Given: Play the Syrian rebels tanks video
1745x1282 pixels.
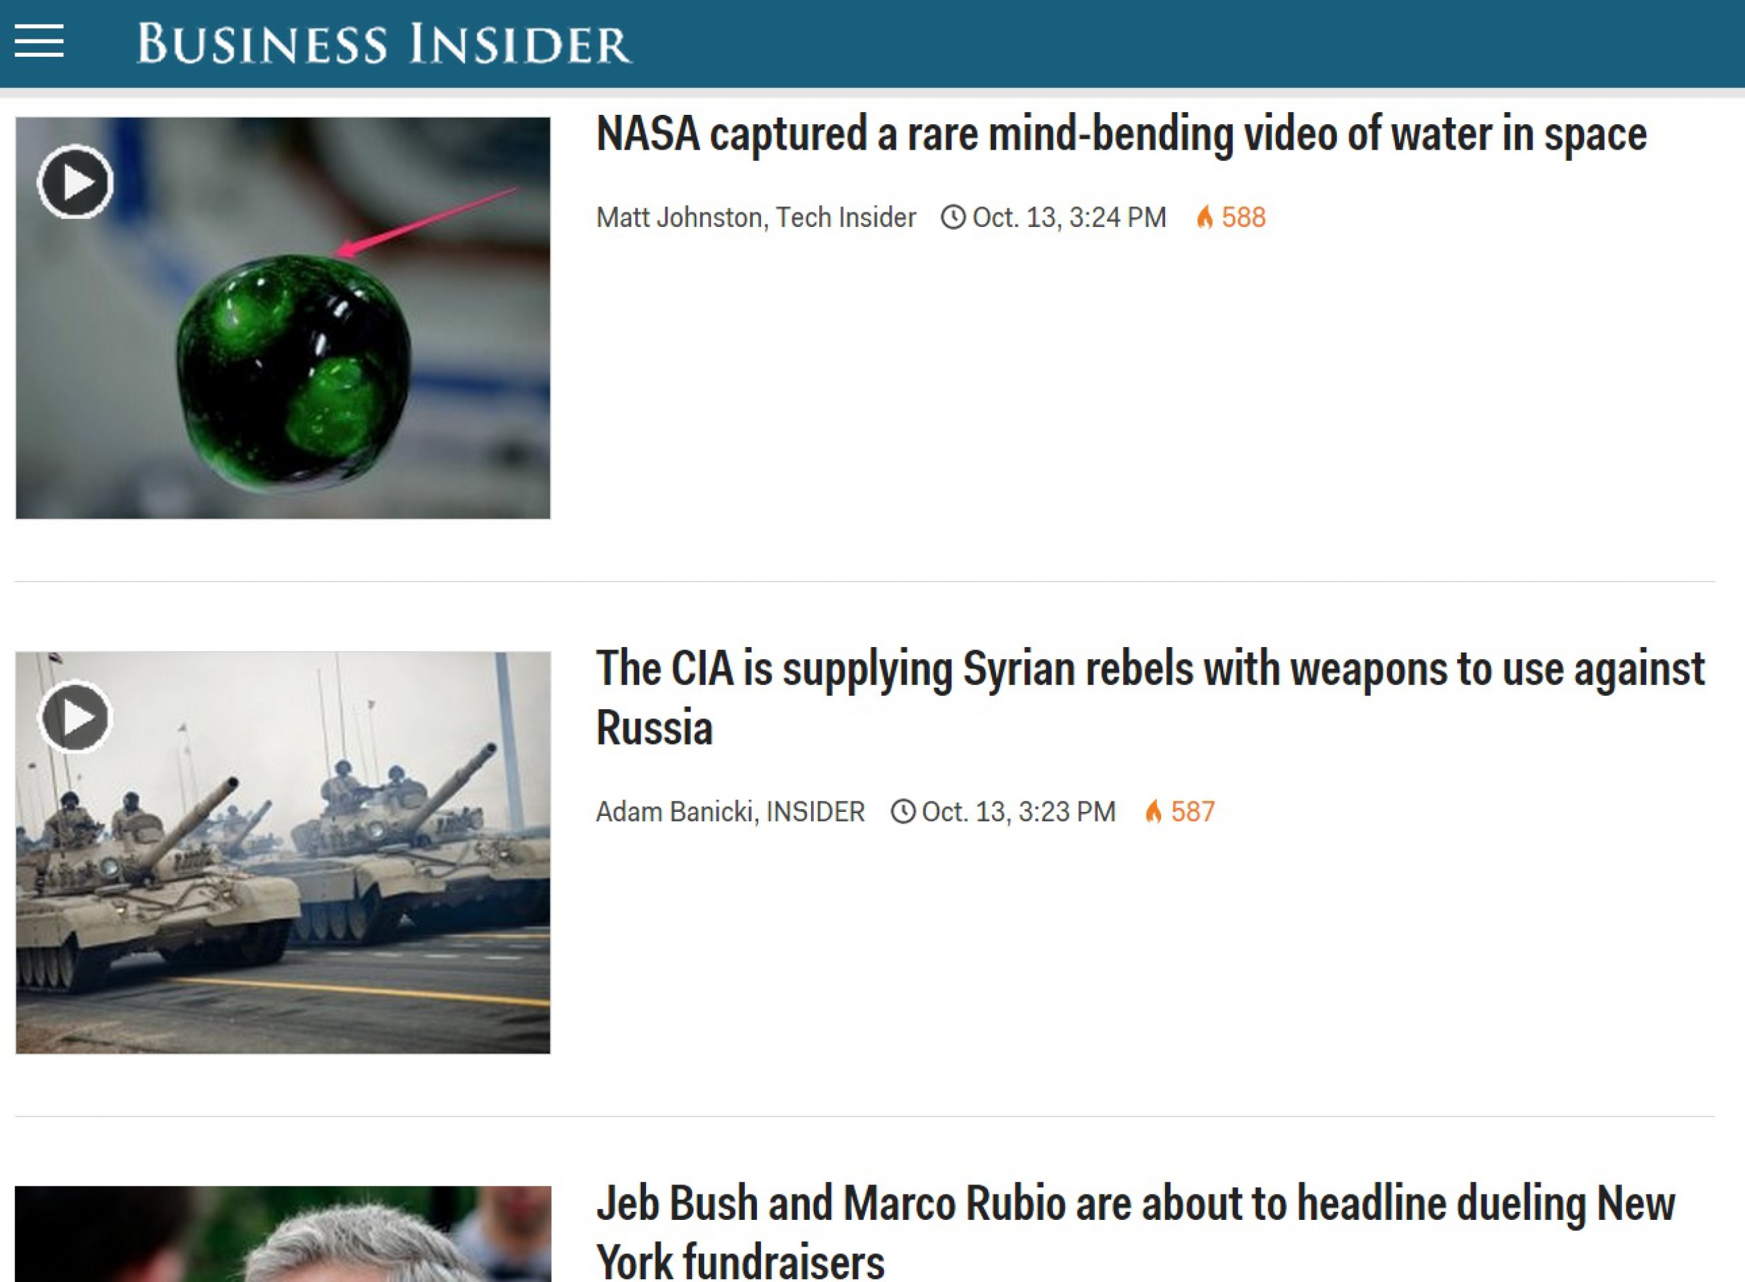Looking at the screenshot, I should (x=75, y=717).
